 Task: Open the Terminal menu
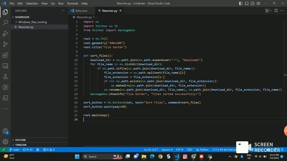pyautogui.click(x=72, y=4)
